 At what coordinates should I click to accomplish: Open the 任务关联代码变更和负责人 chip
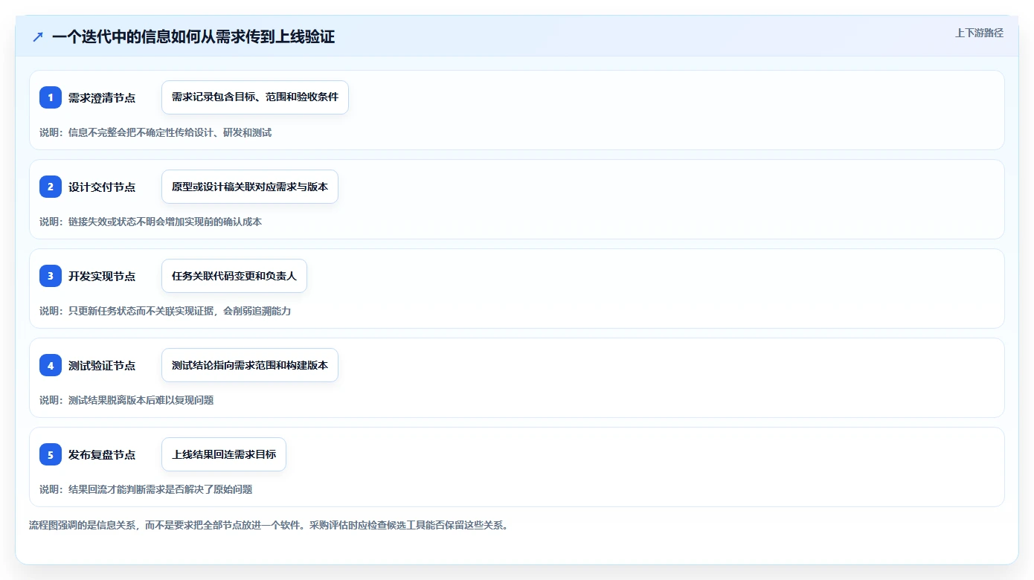(x=234, y=276)
